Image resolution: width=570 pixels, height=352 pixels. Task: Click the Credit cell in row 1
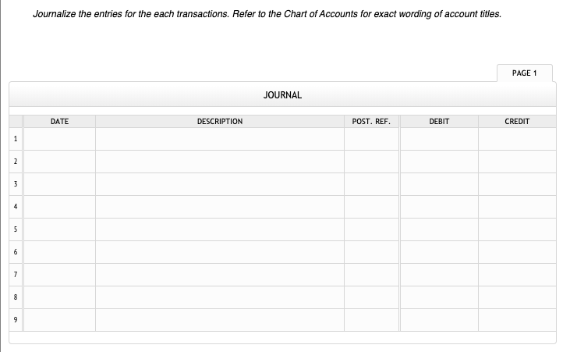[x=517, y=139]
